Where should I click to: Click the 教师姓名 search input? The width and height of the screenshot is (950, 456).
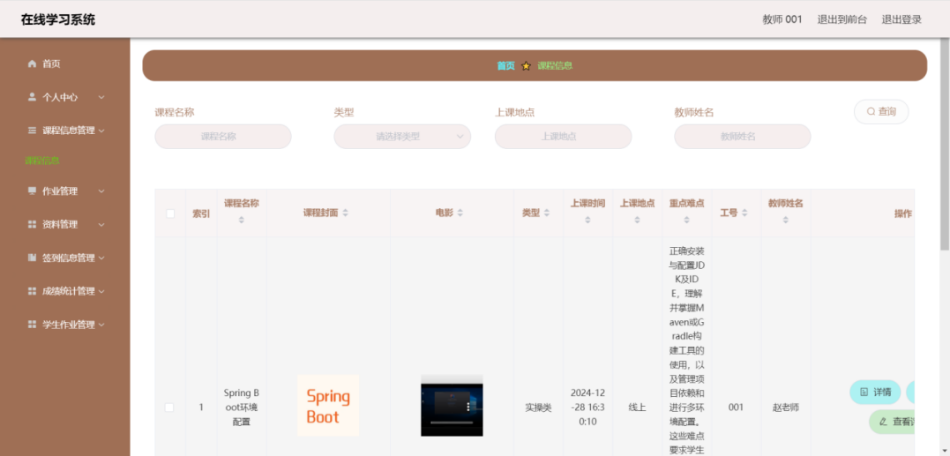pyautogui.click(x=742, y=136)
